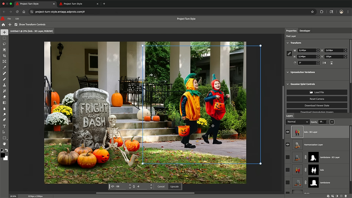Image resolution: width=352 pixels, height=198 pixels.
Task: Select the Crop tool
Action: (4, 56)
